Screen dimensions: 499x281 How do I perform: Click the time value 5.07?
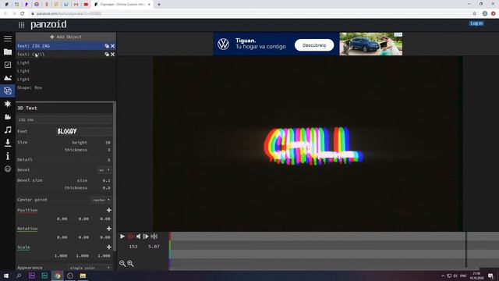[154, 247]
